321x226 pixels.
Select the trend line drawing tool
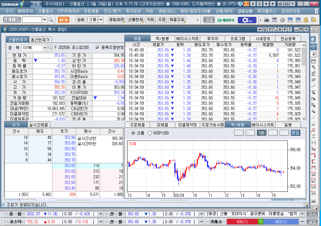tap(313, 86)
